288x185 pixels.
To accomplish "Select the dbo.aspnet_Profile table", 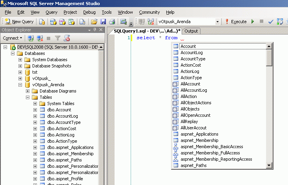I will coord(65,179).
